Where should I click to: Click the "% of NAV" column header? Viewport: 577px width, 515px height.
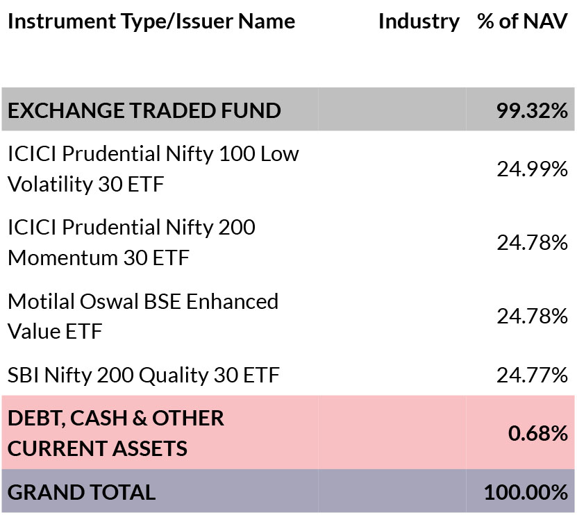point(522,22)
